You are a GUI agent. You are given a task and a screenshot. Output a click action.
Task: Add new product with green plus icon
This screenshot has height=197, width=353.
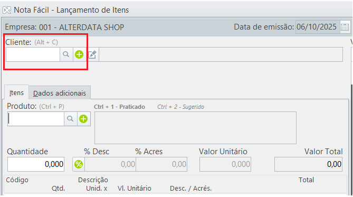(x=83, y=119)
